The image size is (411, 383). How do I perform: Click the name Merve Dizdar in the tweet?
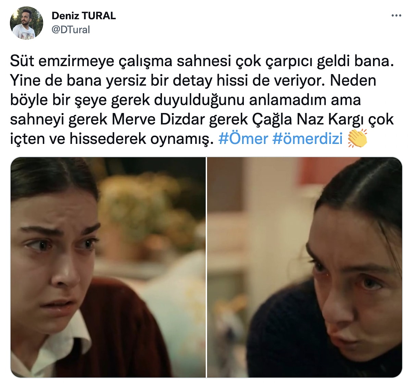point(158,120)
